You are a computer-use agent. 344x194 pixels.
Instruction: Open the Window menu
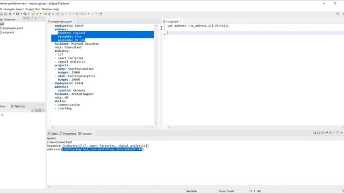pos(47,9)
